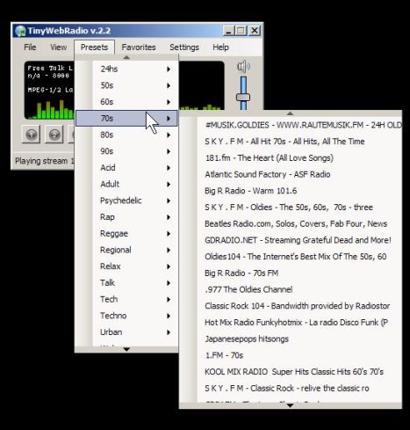This screenshot has height=430, width=410.
Task: Play .977 The Oldies Channel
Action: [291, 289]
